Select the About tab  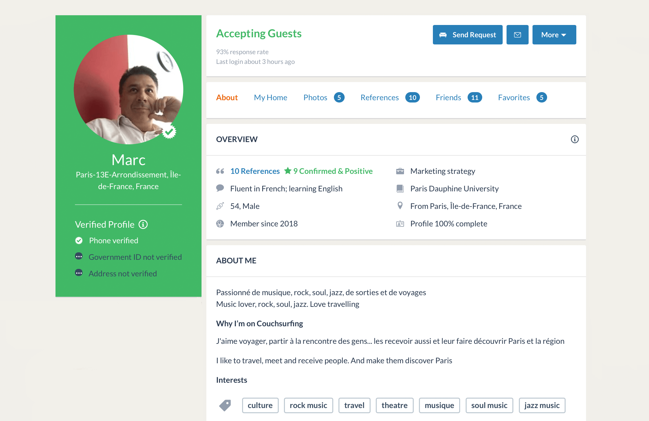tap(227, 97)
